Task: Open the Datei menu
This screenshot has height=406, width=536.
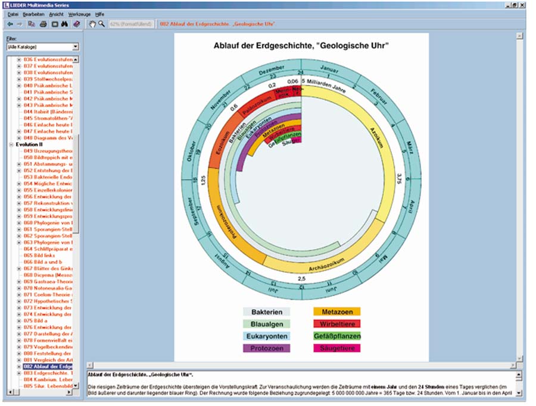Action: 13,13
